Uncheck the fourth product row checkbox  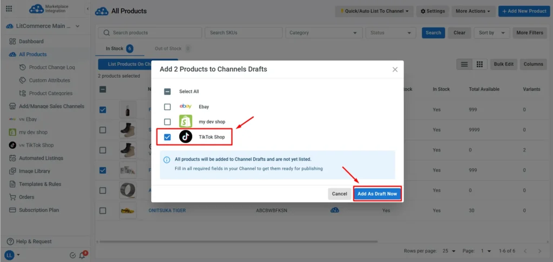(103, 170)
